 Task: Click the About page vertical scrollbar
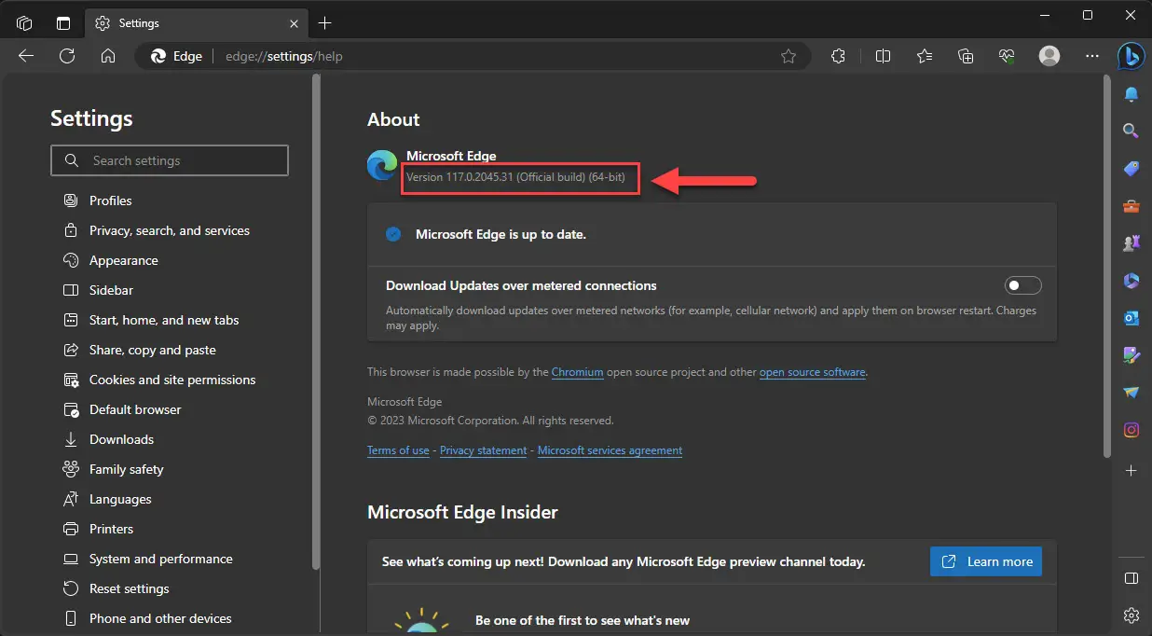click(1106, 266)
